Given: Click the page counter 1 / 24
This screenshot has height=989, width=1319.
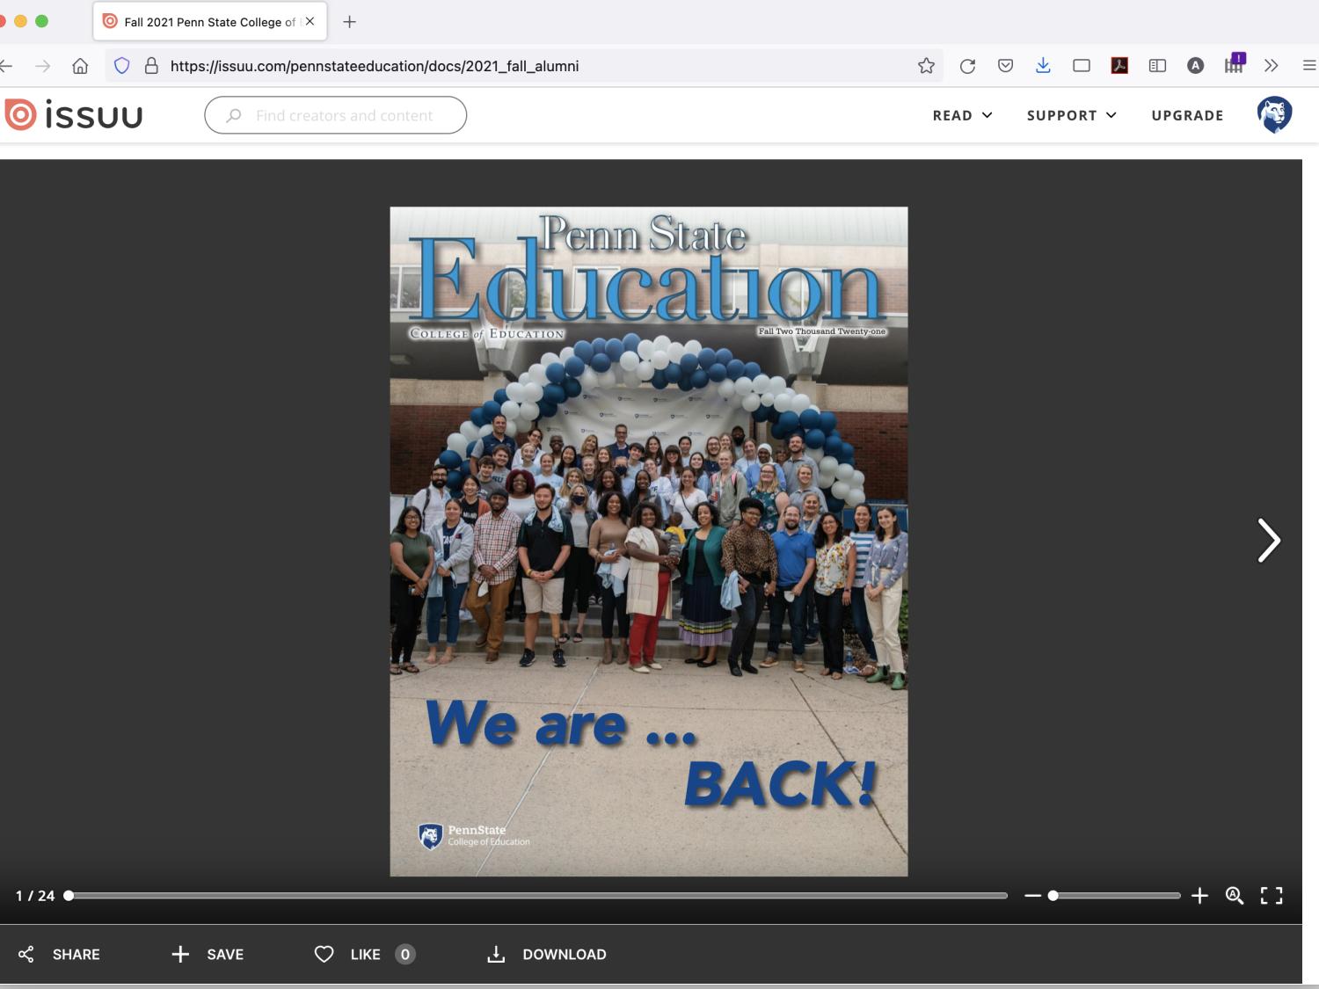Looking at the screenshot, I should click(35, 896).
